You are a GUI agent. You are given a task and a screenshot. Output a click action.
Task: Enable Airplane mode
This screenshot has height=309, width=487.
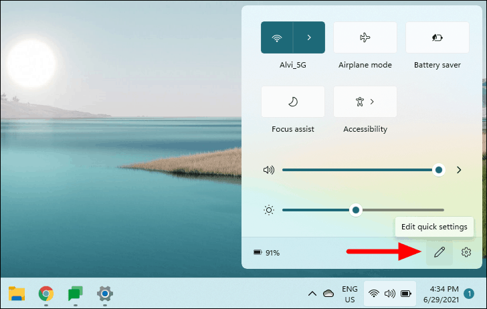(x=365, y=37)
